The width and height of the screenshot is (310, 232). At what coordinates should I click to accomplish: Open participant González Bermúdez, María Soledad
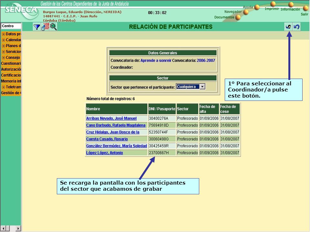tap(117, 146)
